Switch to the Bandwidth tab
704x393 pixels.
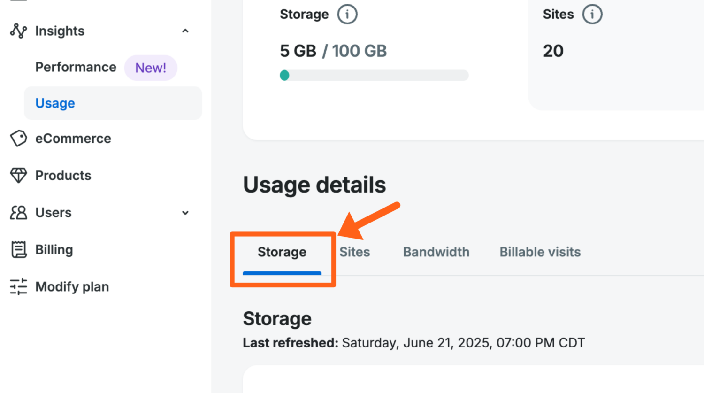tap(436, 252)
